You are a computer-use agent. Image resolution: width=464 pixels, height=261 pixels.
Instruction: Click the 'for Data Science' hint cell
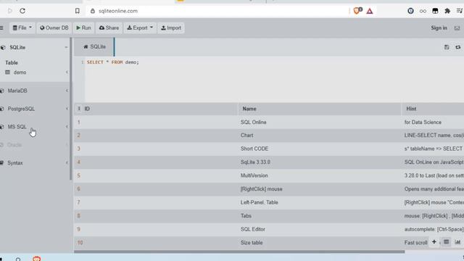point(423,123)
